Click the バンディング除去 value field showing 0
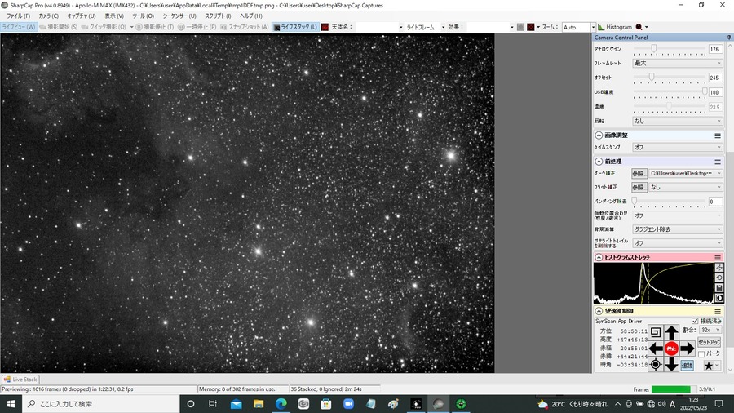 click(715, 202)
